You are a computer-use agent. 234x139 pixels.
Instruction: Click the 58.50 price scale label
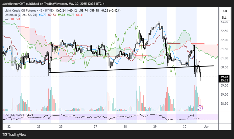click(x=224, y=104)
